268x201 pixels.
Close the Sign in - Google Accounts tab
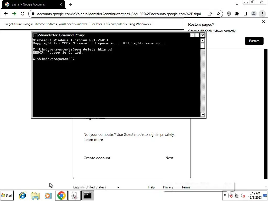61,4
